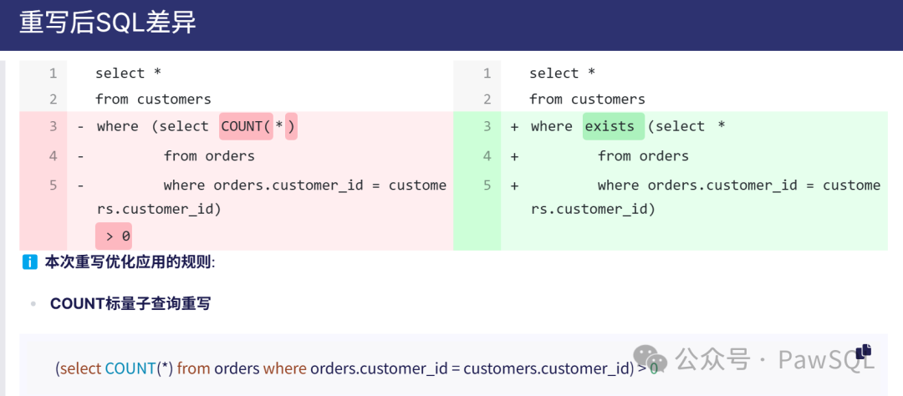This screenshot has width=903, height=396.
Task: Click 'from customers' in the right diff pane
Action: pos(587,99)
